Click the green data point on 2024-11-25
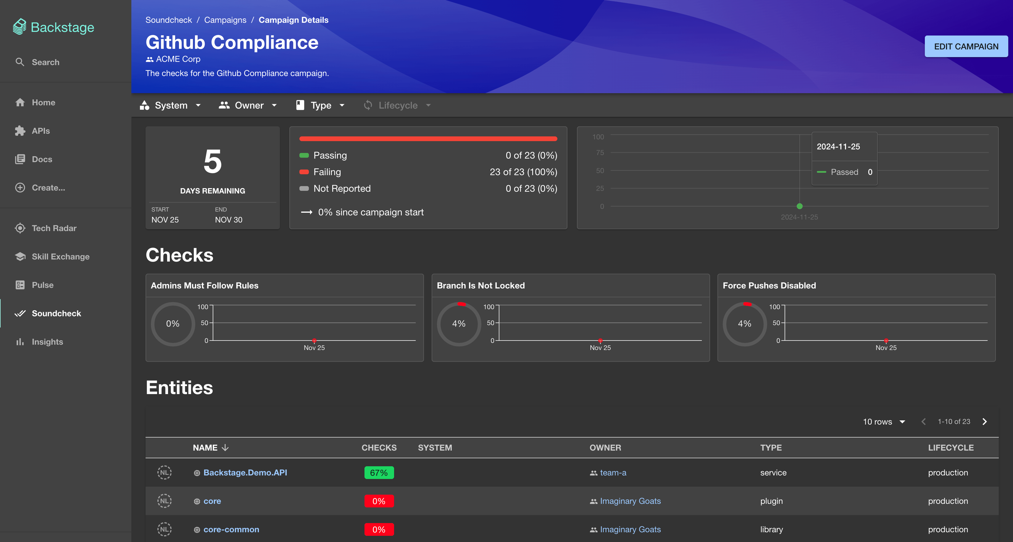 point(799,206)
